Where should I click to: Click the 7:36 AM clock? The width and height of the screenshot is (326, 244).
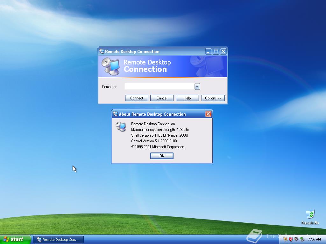314,240
